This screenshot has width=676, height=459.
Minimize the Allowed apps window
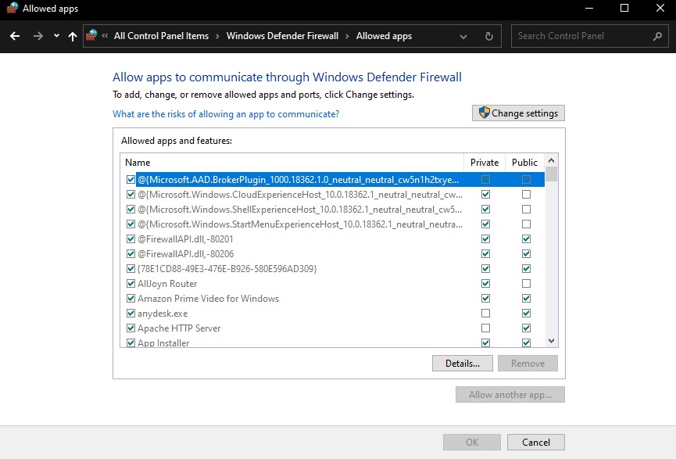[x=589, y=8]
